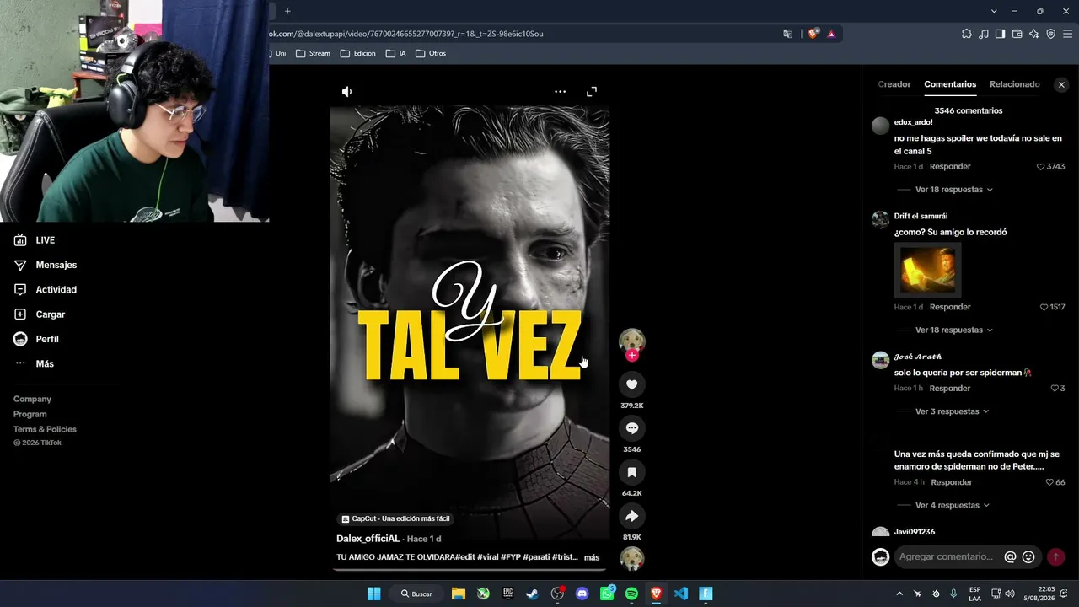Post the comment with the red arrow button
This screenshot has width=1079, height=607.
(x=1055, y=557)
